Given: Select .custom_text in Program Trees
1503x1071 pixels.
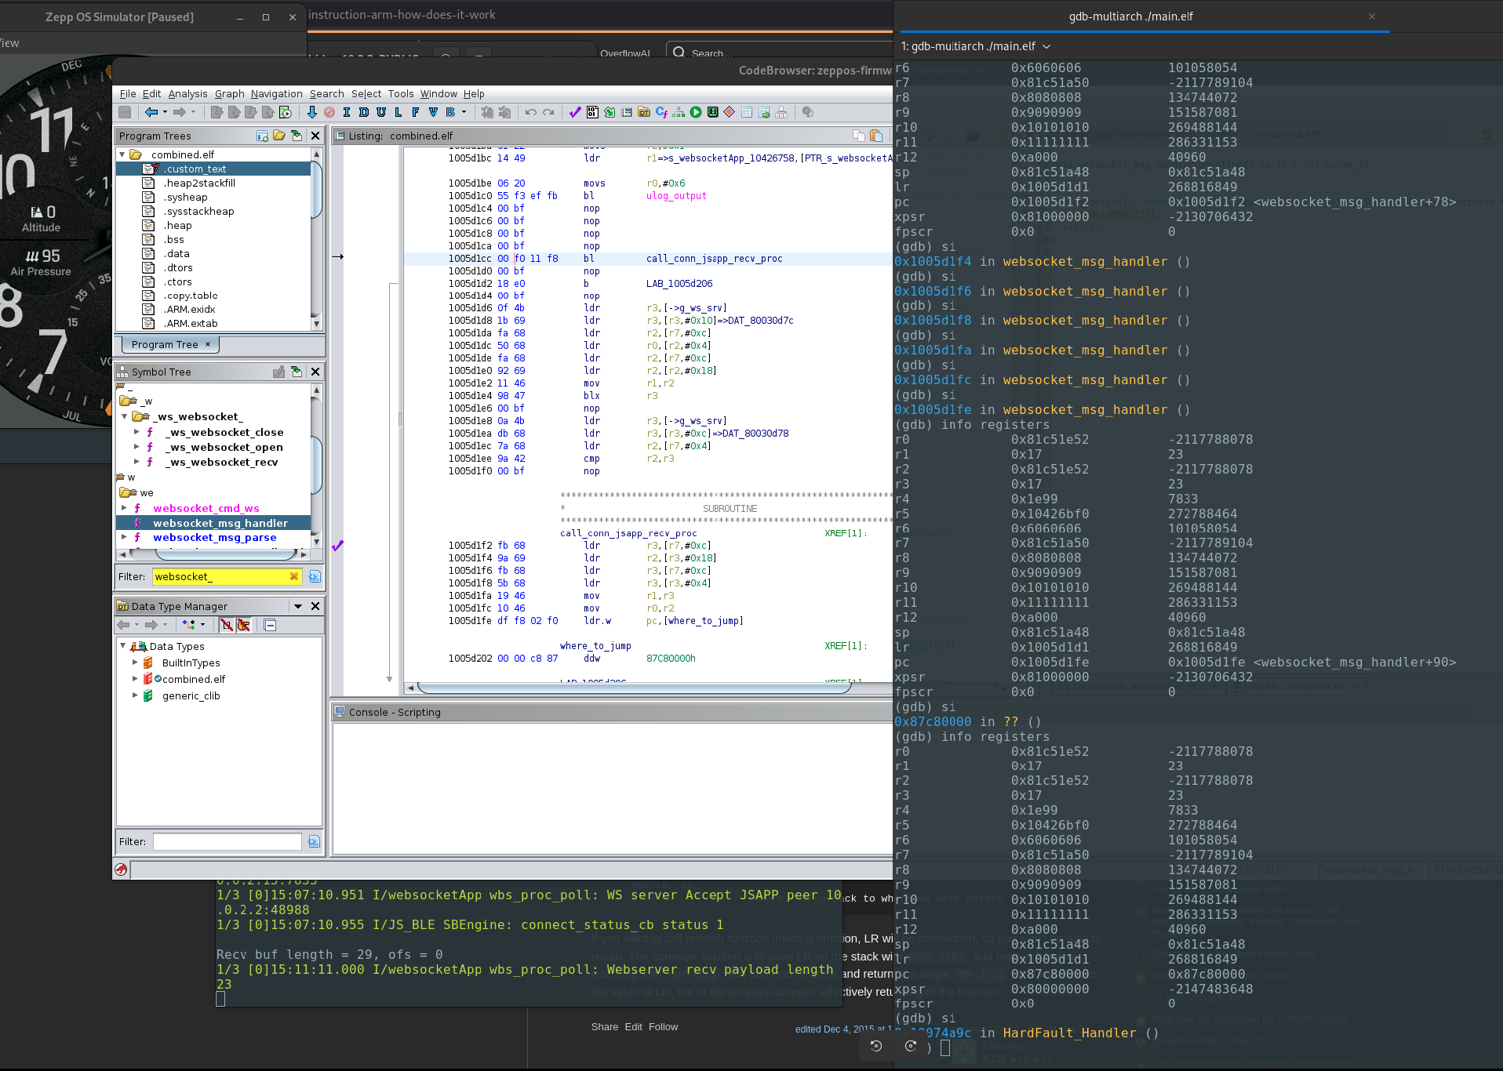Looking at the screenshot, I should [x=195, y=169].
